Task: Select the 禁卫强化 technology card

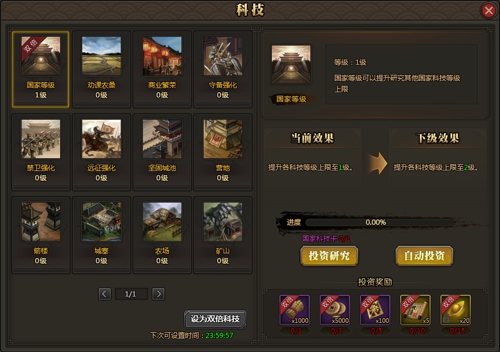Action: coord(41,152)
